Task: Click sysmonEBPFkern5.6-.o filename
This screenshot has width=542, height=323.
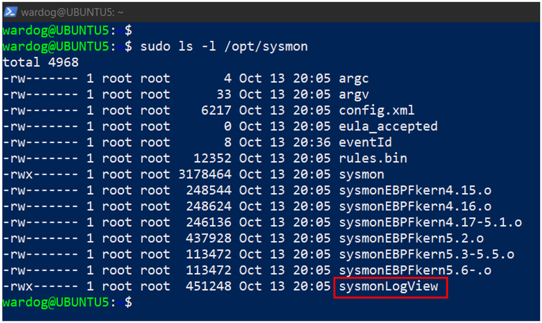Action: tap(415, 270)
